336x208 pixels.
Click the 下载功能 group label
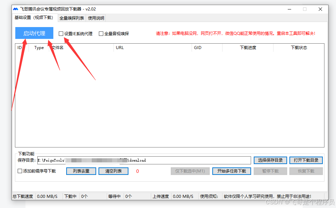(26, 154)
